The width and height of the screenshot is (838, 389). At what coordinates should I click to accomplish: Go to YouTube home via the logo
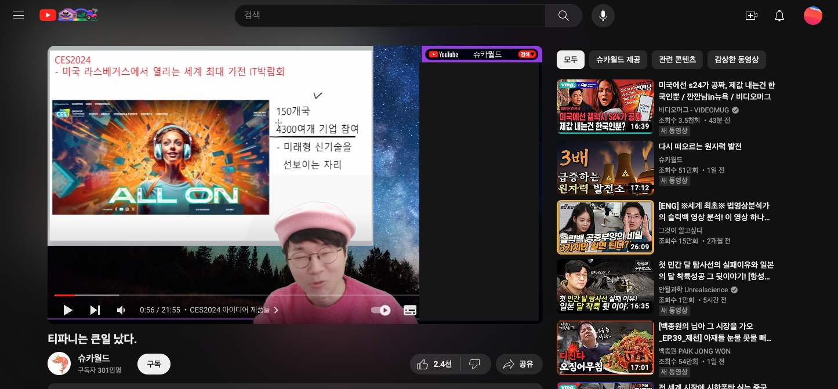click(x=68, y=15)
